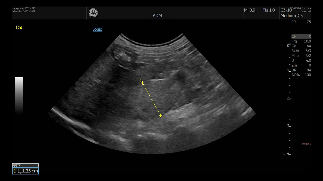Click the LOGIQ link above the scan
This screenshot has height=181, width=323.
[97, 30]
